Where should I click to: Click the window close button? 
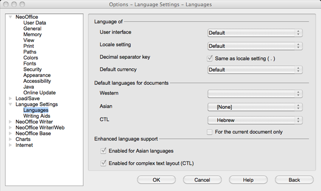(6, 4)
